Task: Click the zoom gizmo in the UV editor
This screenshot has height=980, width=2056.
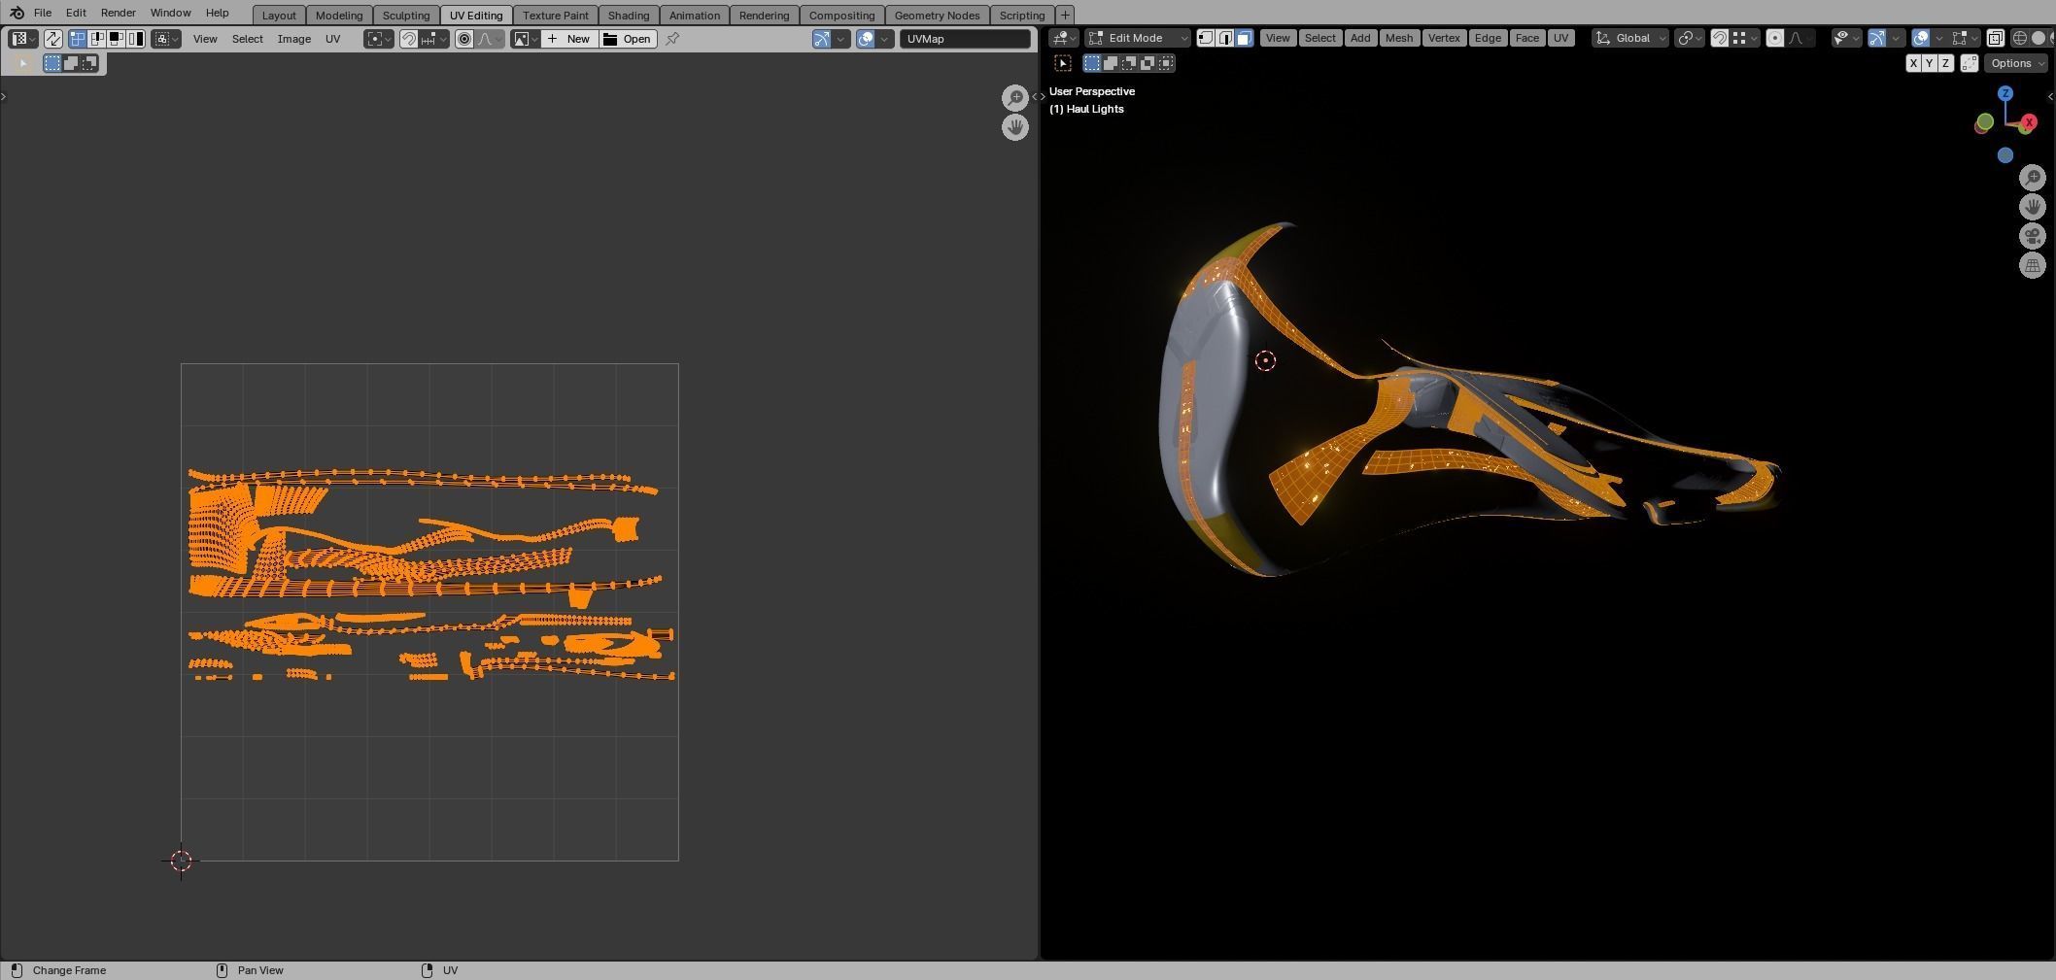Action: coord(1015,97)
